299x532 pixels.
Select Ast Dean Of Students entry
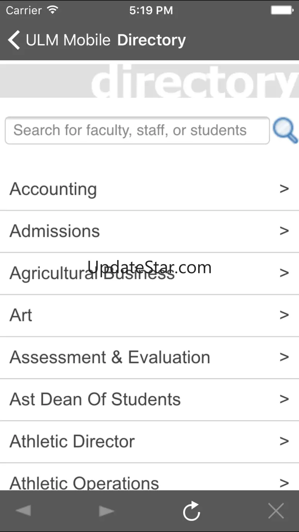click(95, 399)
